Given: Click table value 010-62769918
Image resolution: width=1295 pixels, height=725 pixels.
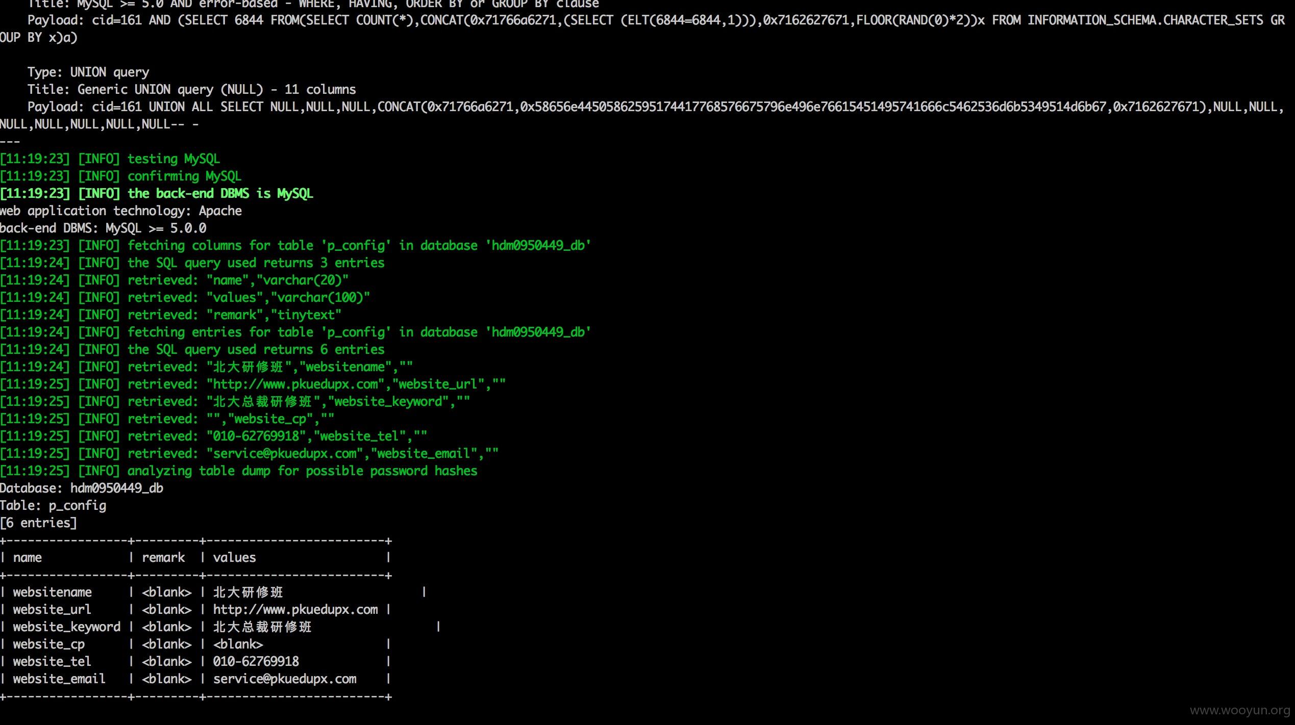Looking at the screenshot, I should [256, 662].
